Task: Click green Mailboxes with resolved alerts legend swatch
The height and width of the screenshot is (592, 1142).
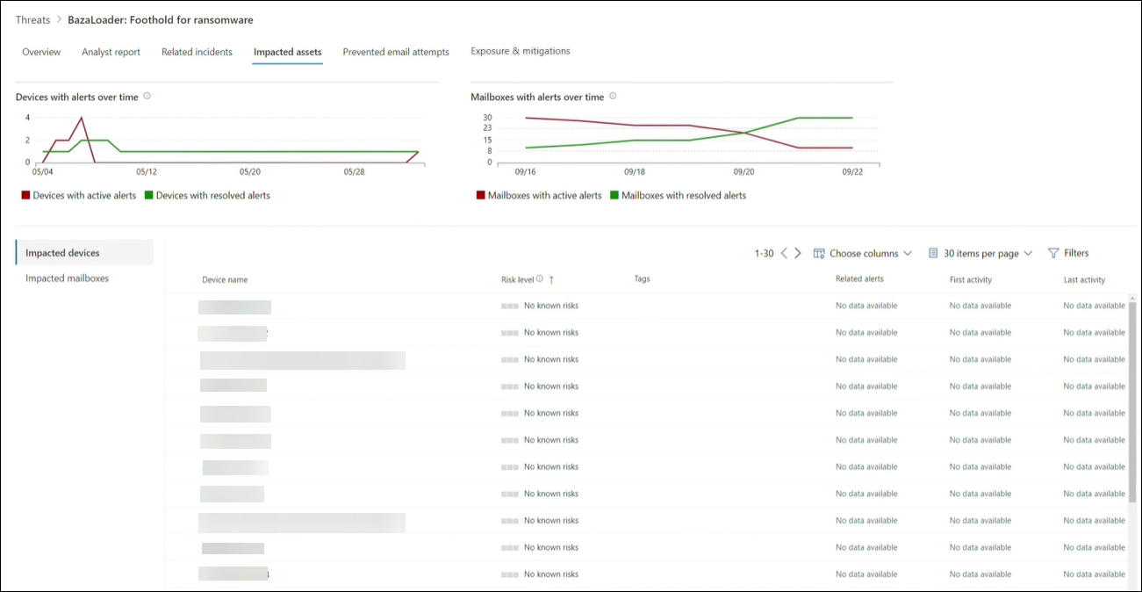Action: (615, 196)
